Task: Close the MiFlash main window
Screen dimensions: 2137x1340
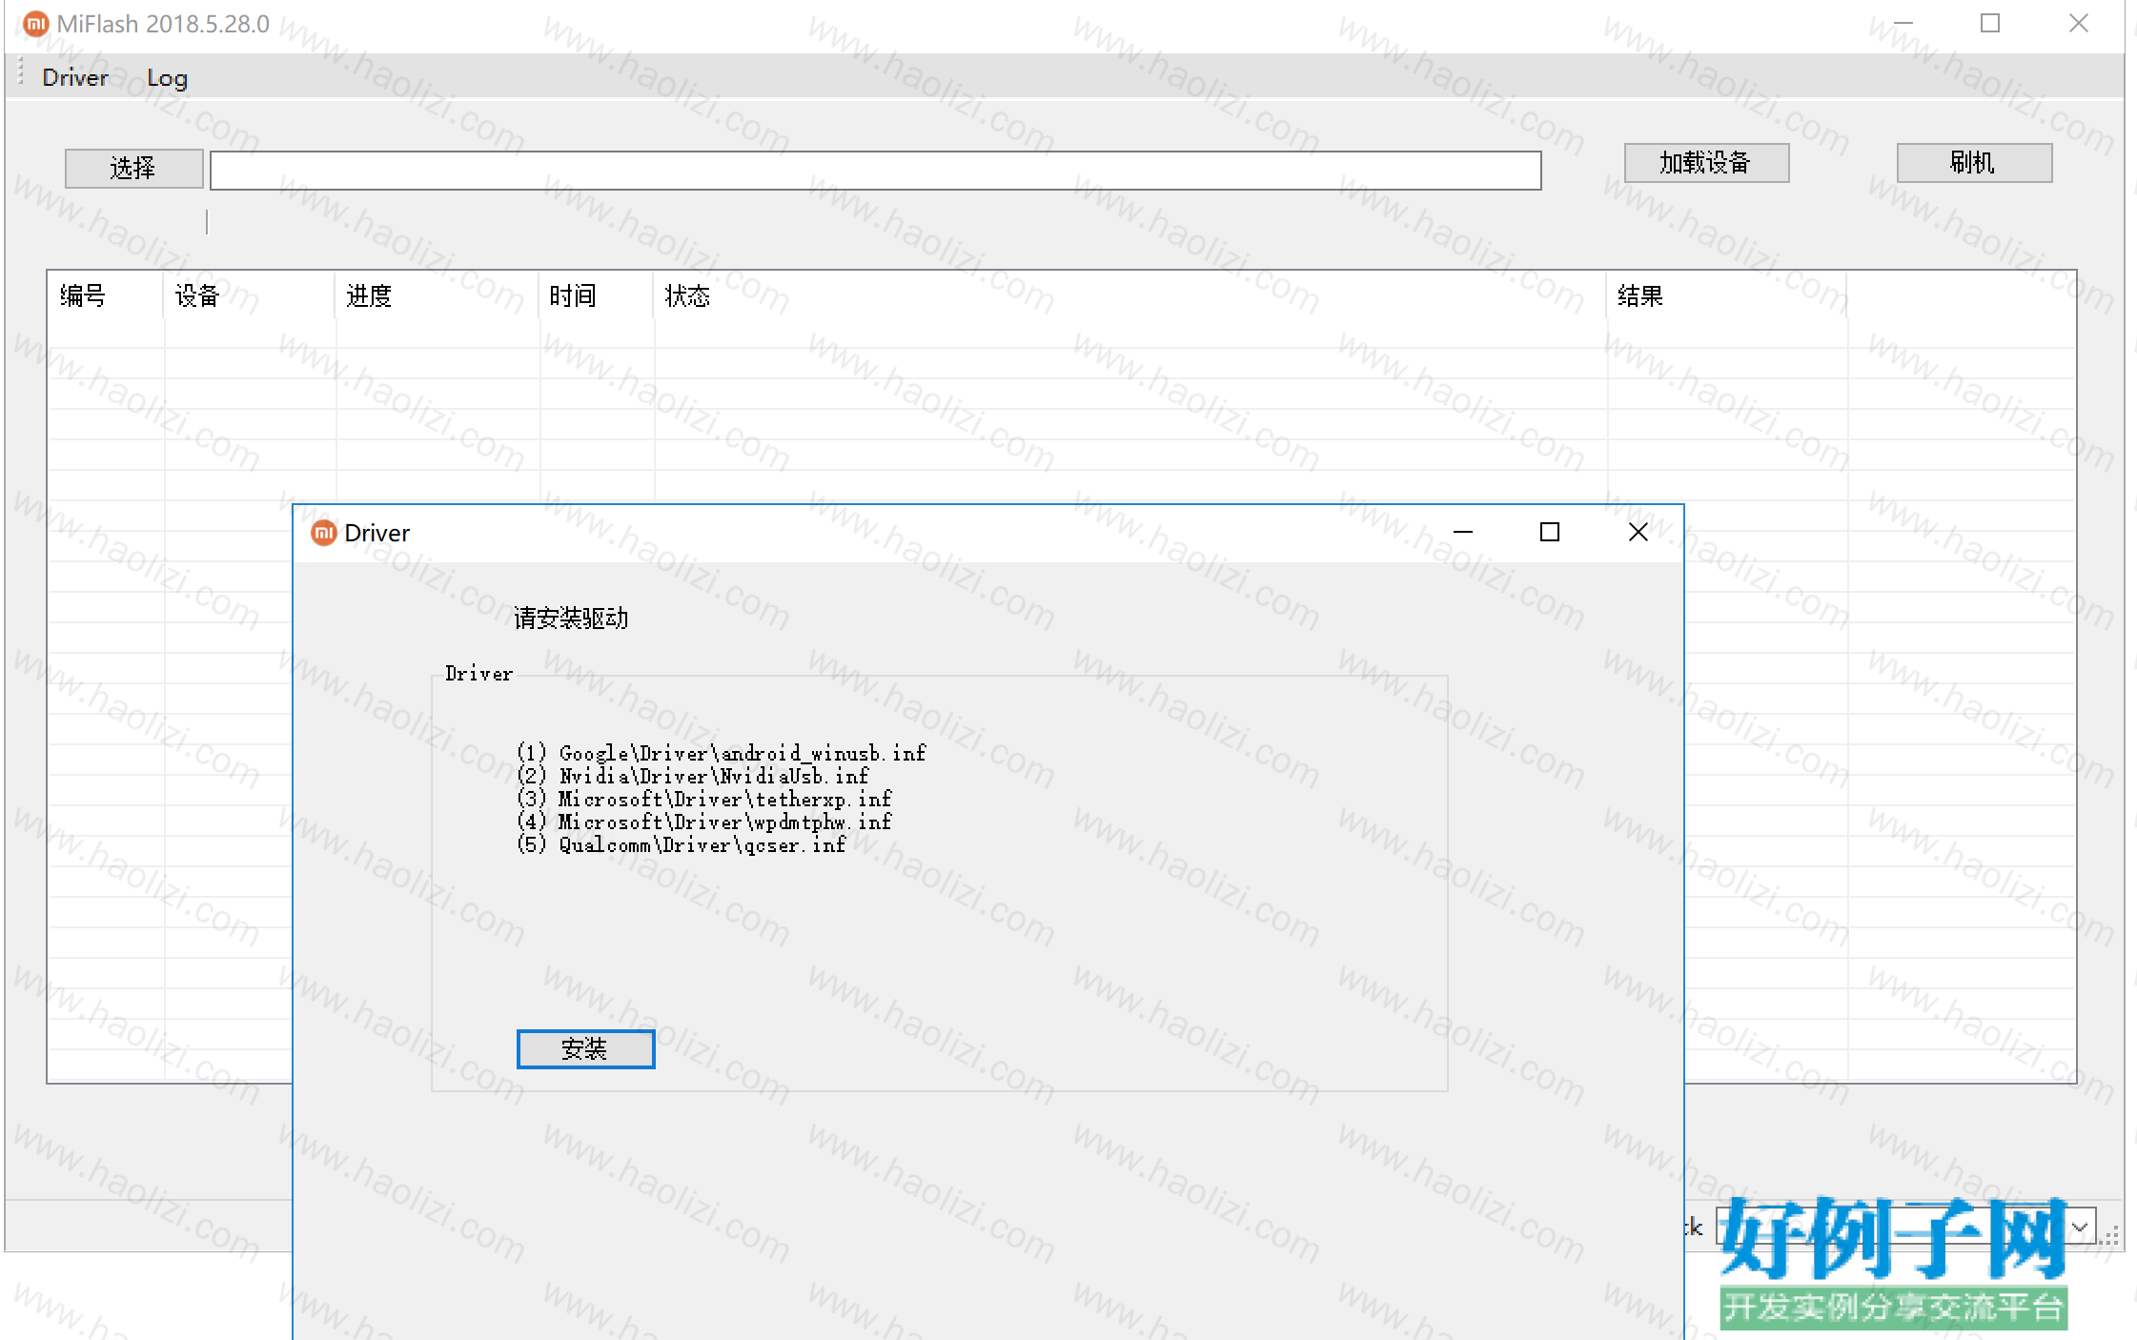Action: pyautogui.click(x=2079, y=23)
